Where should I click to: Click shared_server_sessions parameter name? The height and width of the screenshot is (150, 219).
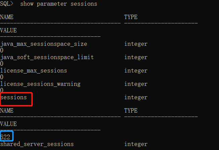pos(37,144)
